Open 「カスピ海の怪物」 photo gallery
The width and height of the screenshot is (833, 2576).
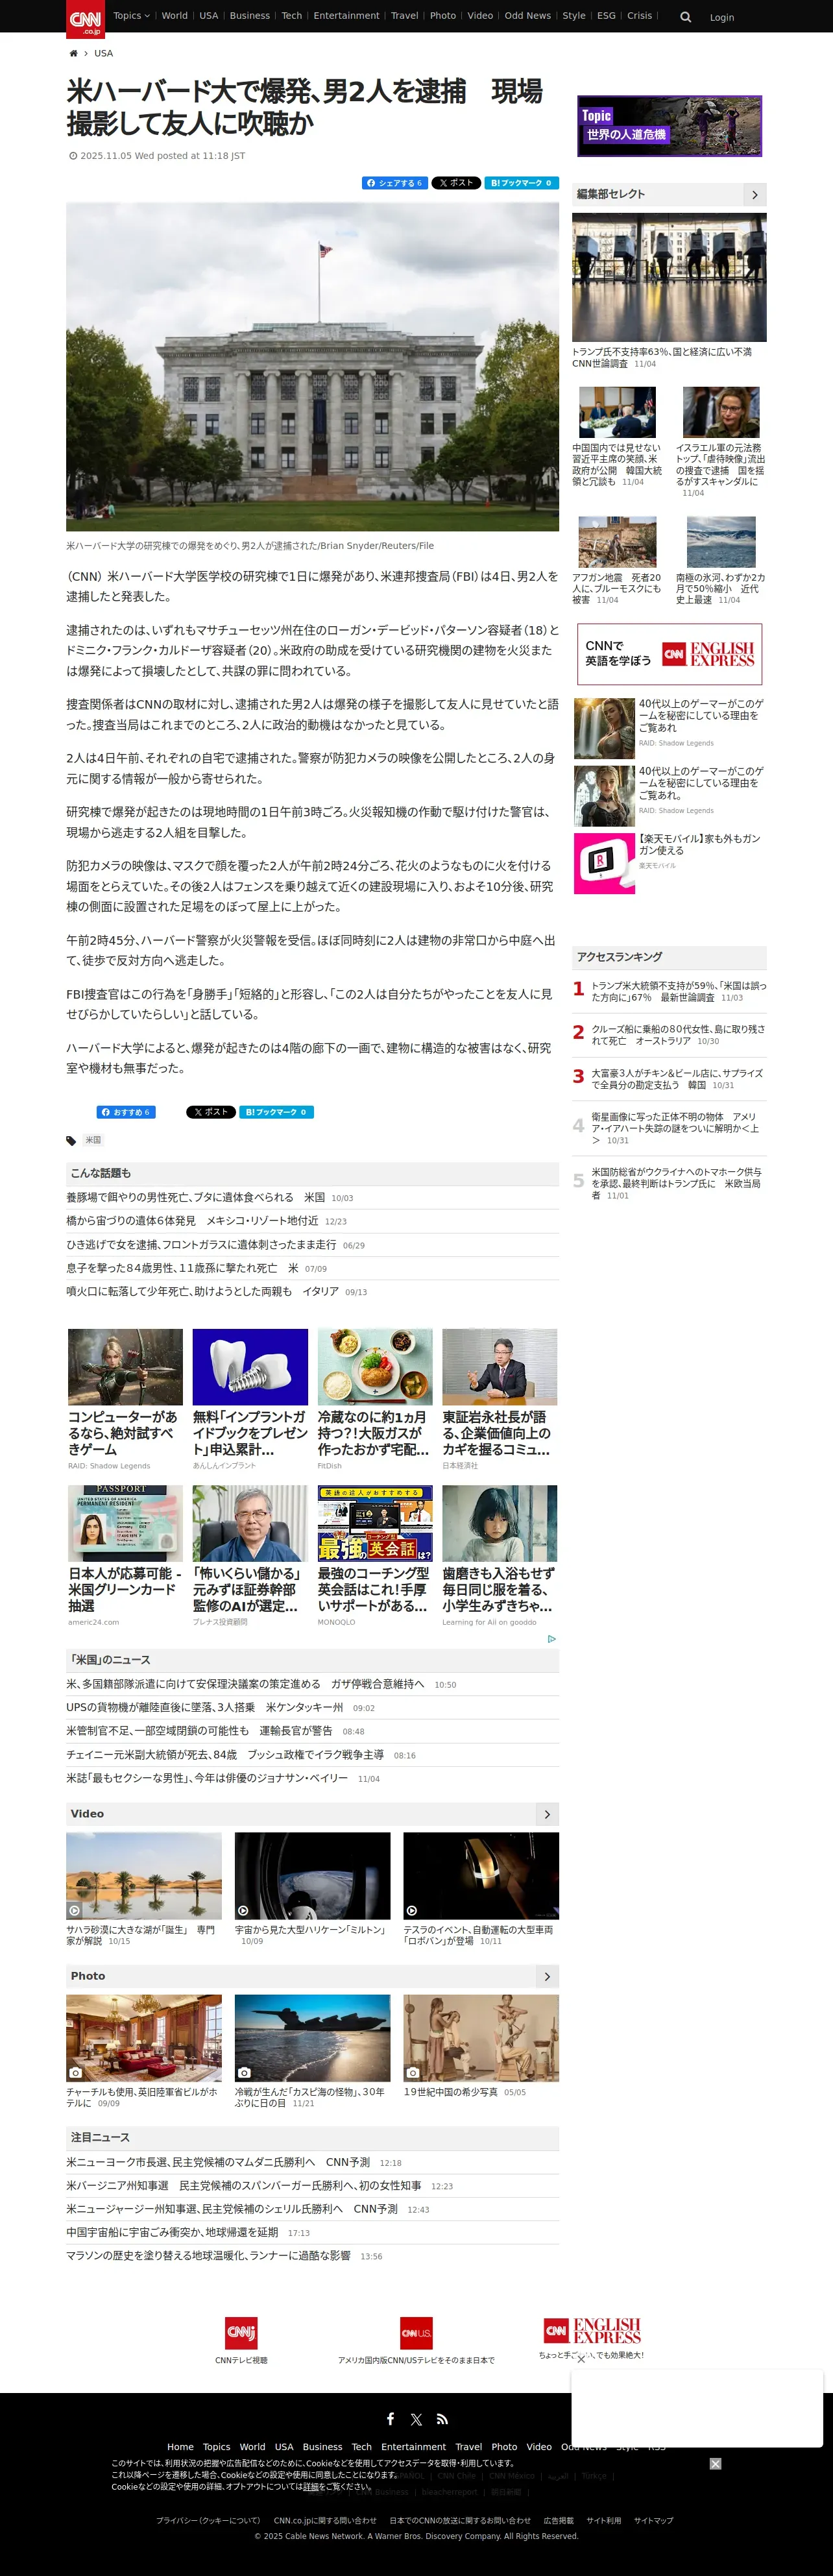click(312, 2038)
